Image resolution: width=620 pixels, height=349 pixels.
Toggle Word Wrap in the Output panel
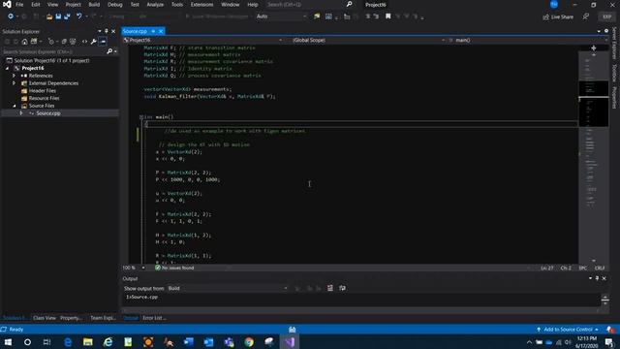tap(342, 288)
